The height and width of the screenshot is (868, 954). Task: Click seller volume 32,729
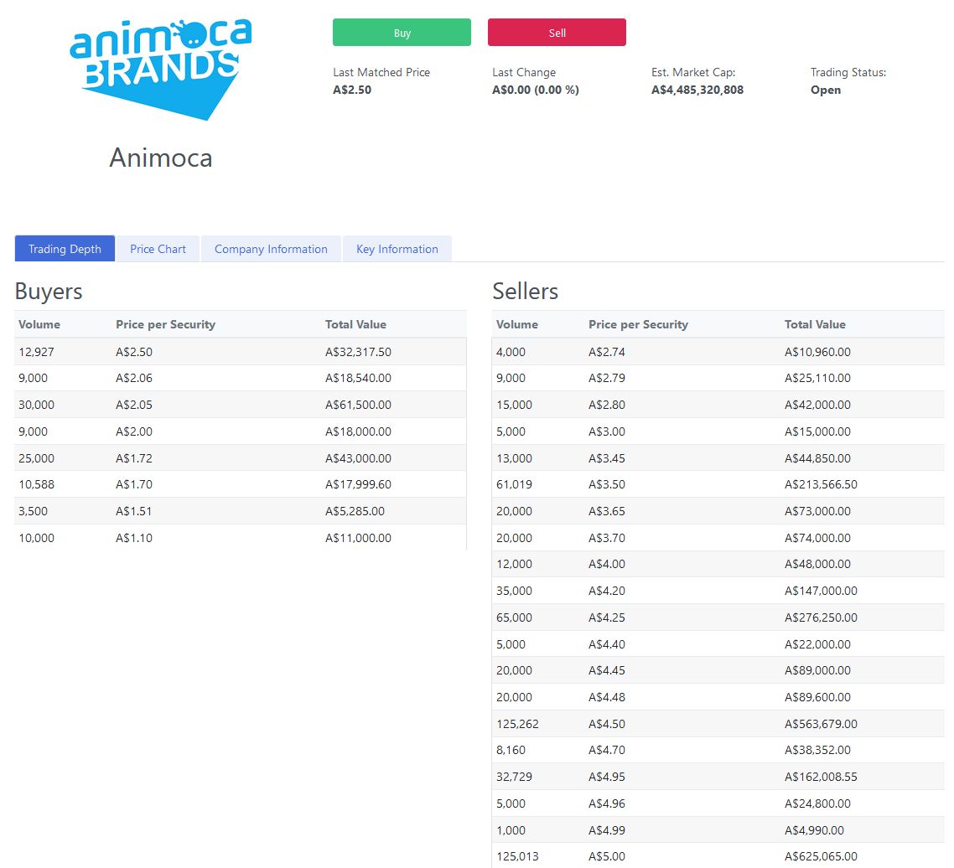coord(514,777)
